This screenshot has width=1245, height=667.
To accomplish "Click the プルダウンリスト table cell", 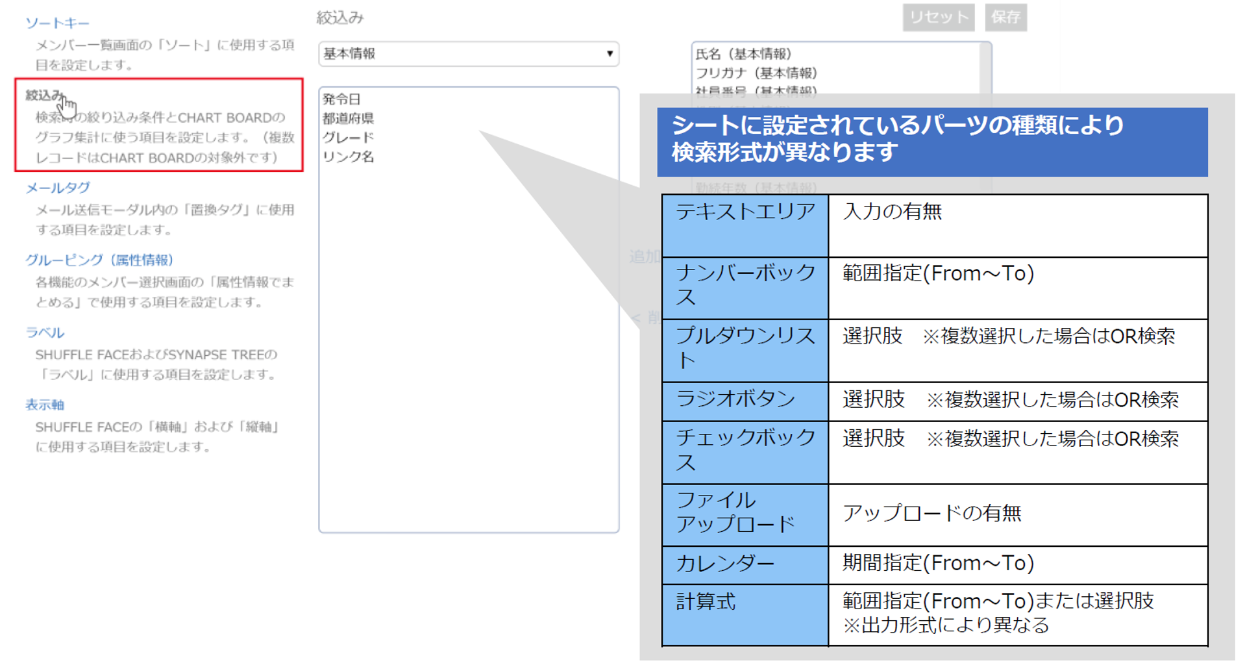I will pyautogui.click(x=745, y=351).
